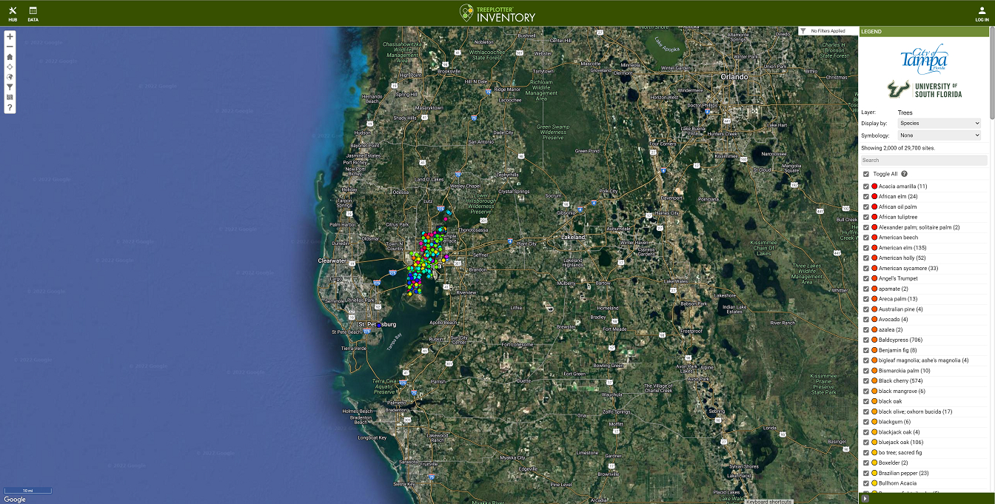The width and height of the screenshot is (995, 504).
Task: Uncheck the bluejack oak checkbox
Action: pyautogui.click(x=866, y=443)
